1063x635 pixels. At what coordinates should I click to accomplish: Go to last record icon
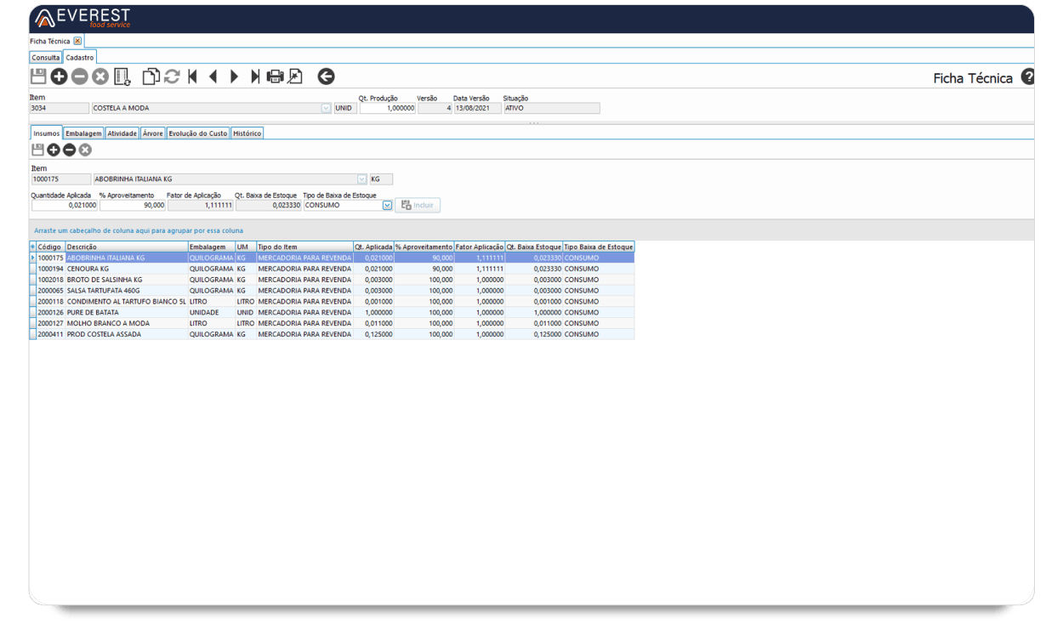pos(255,77)
